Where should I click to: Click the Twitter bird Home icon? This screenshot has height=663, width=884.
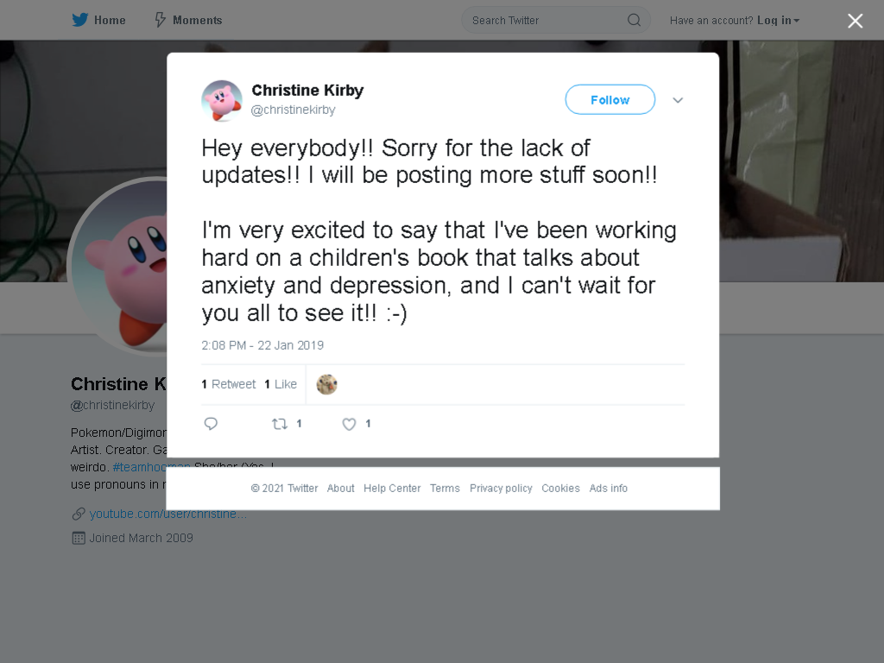coord(80,20)
